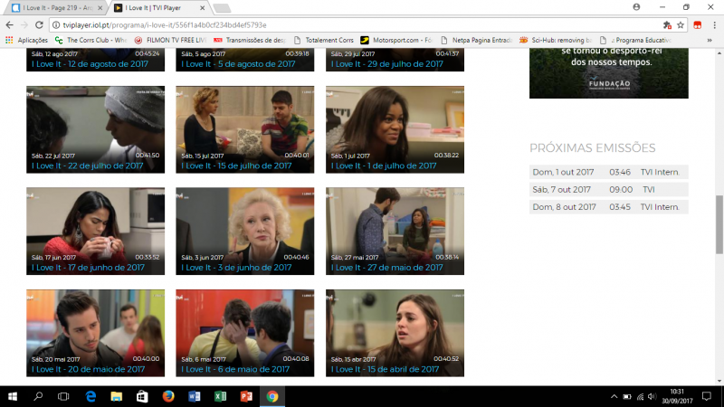This screenshot has width=724, height=407.
Task: Close the I Love It - Page 219 tab
Action: pyautogui.click(x=100, y=8)
